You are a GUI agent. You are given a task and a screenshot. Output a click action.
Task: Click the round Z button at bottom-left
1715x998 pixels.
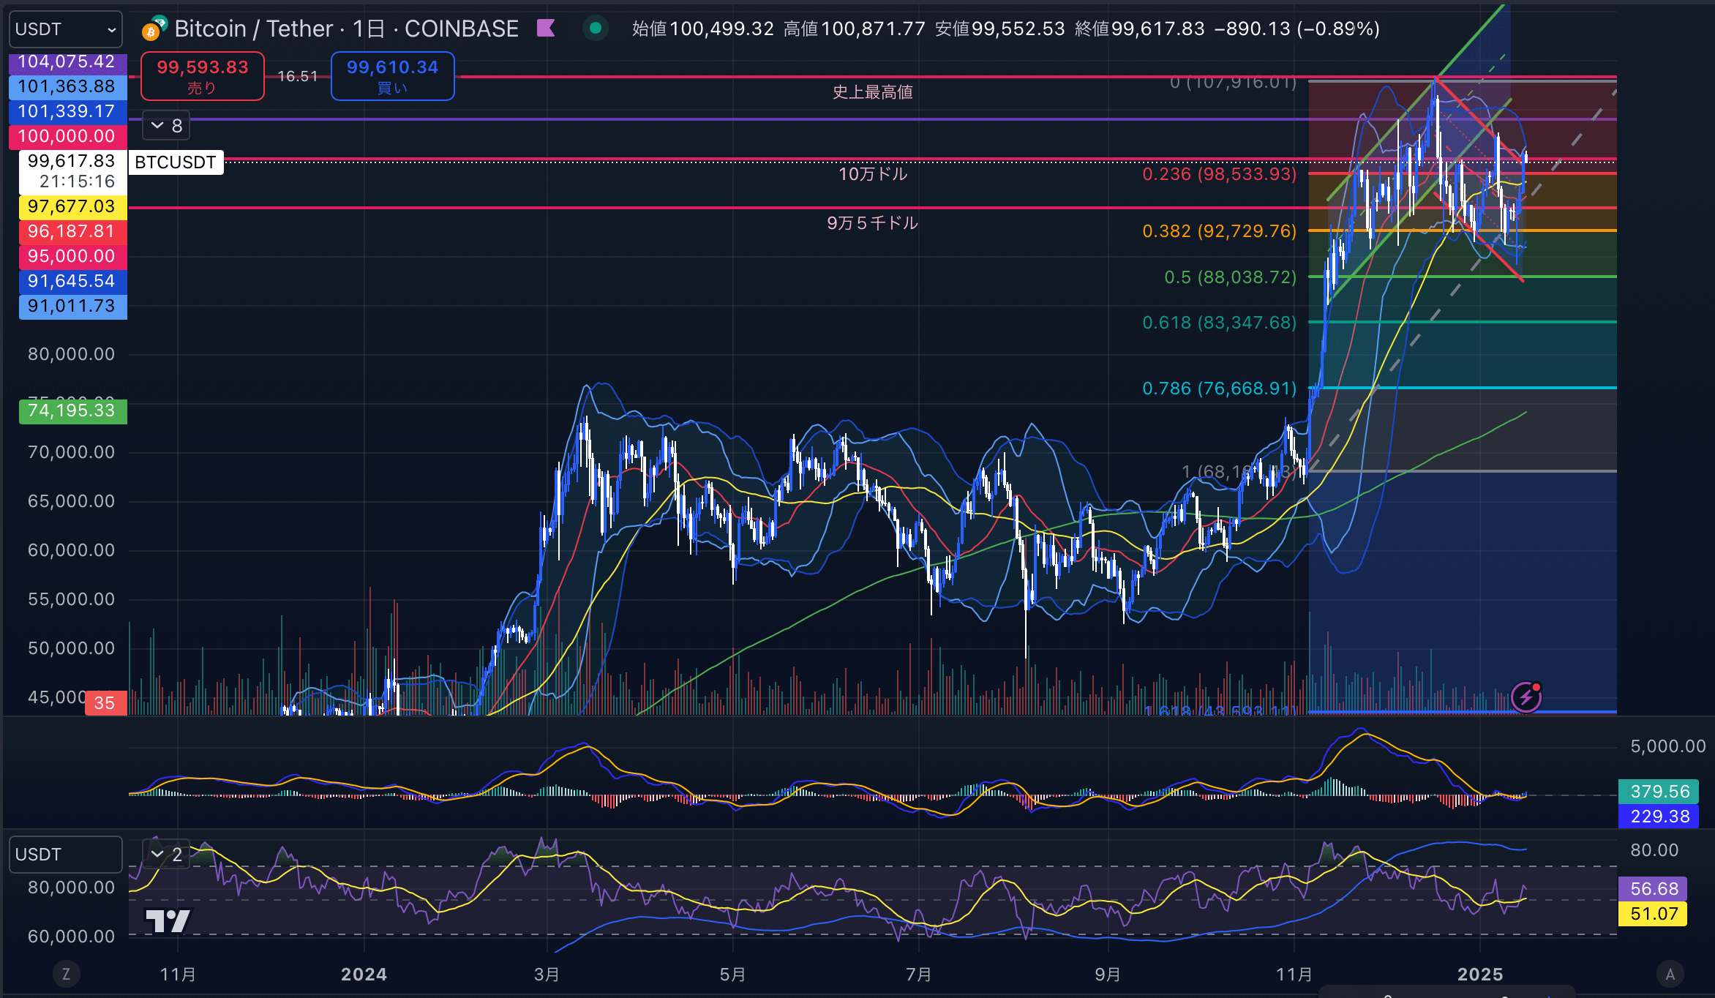[x=66, y=974]
